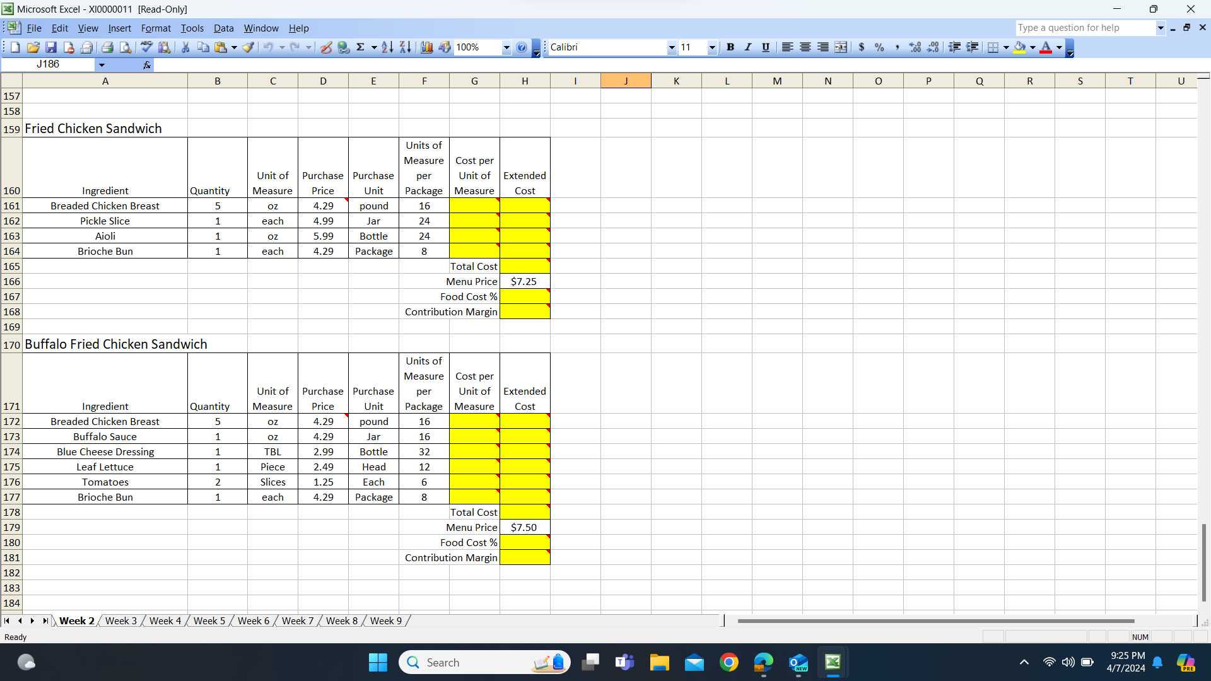Apply Merge and Center to selection
Screen dimensions: 1211x681
[x=841, y=47]
